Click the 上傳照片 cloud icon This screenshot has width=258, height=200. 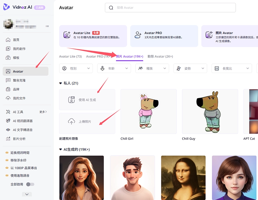71,121
